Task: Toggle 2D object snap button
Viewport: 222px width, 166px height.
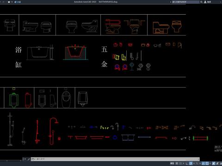Action: [x=207, y=163]
